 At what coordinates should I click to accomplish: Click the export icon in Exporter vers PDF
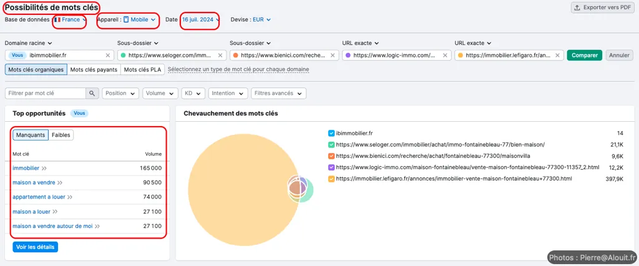point(578,7)
